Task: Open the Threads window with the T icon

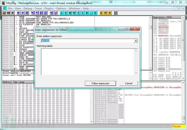Action: 78,13
